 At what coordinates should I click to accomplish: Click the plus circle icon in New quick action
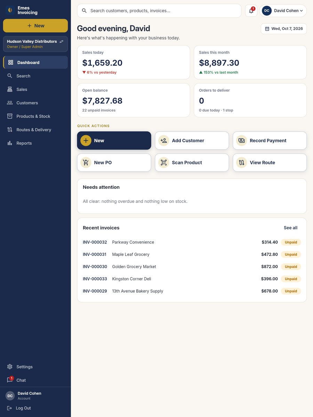point(86,140)
